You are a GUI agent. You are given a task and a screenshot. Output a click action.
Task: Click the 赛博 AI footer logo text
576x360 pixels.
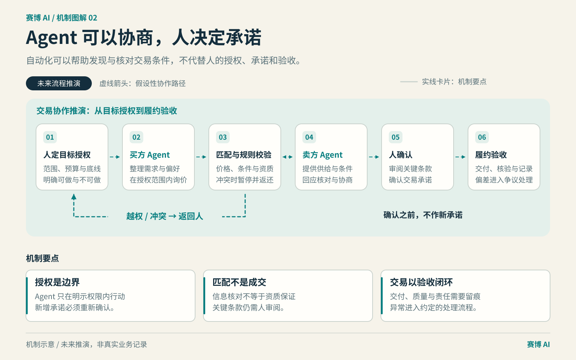[539, 345]
